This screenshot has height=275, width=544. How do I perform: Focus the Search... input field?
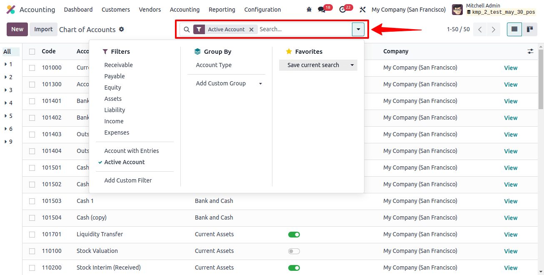coord(304,30)
